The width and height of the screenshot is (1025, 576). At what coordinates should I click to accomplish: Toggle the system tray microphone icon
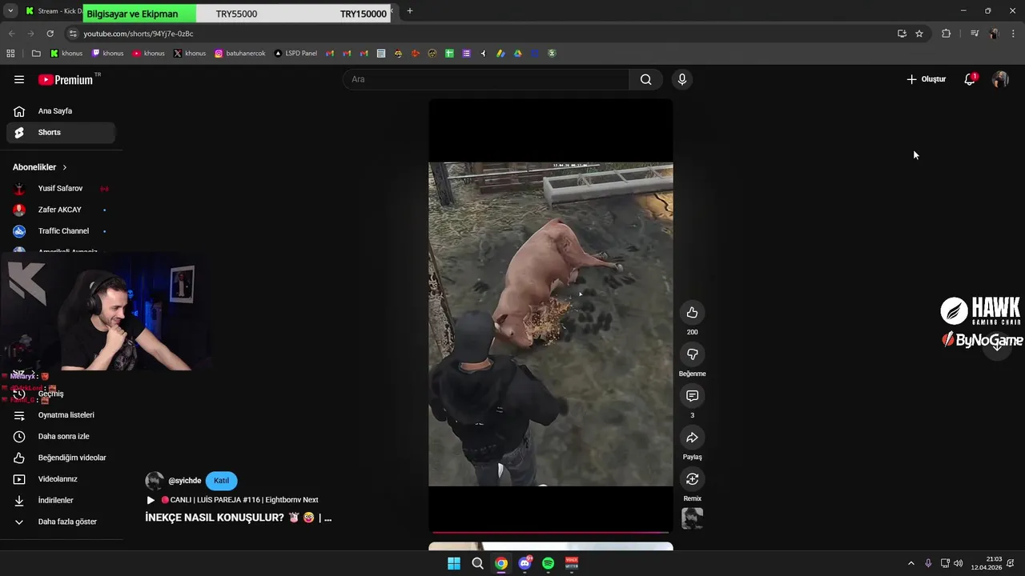click(x=928, y=563)
